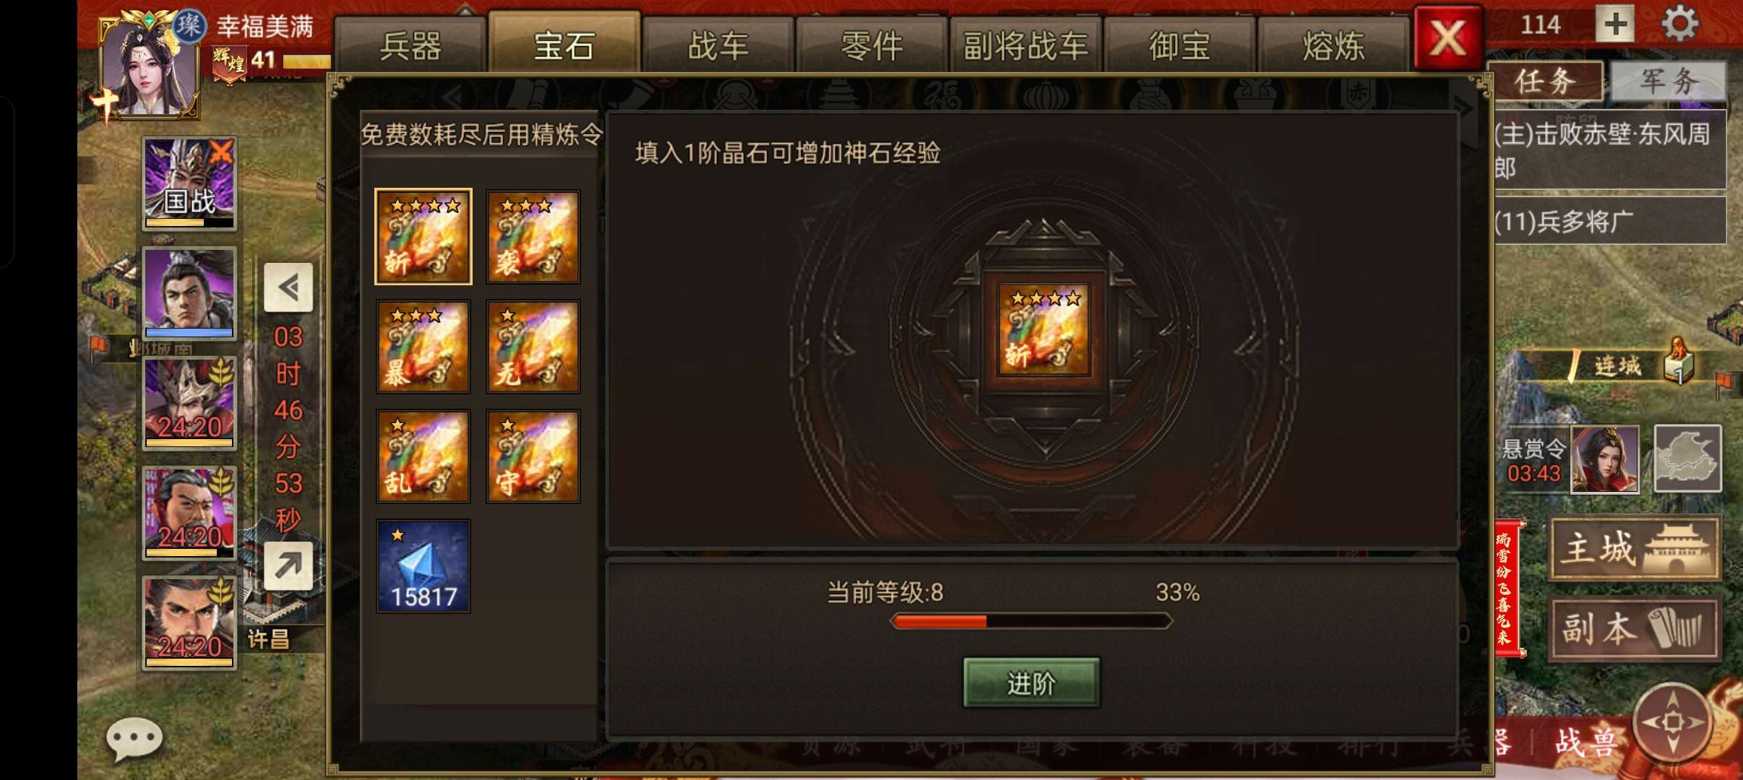The image size is (1743, 780).
Task: Select the three-star 袭 gem
Action: click(x=533, y=237)
